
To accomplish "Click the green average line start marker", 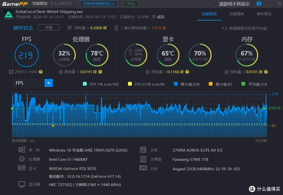I will (x=12, y=108).
